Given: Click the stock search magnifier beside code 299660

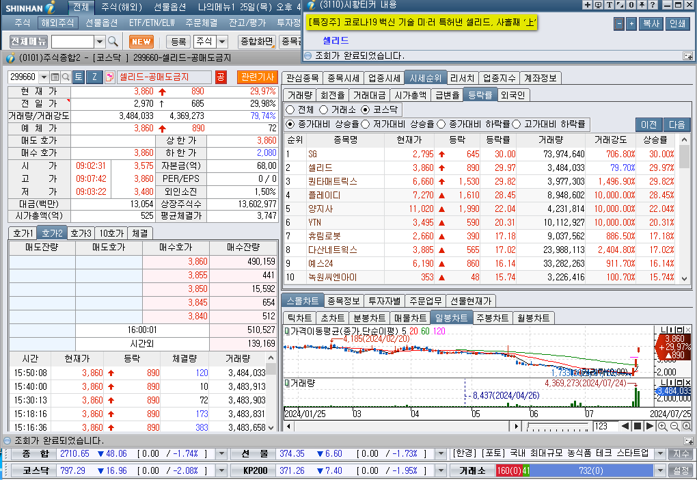Looking at the screenshot, I should click(66, 77).
